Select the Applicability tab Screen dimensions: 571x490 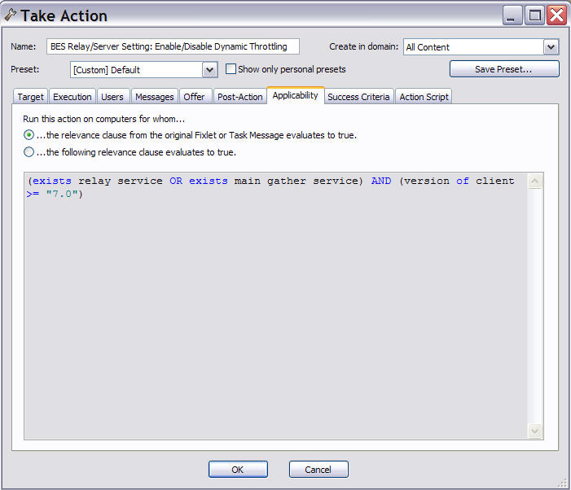pos(296,95)
